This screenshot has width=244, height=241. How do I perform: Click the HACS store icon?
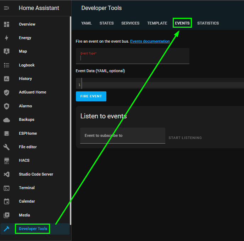point(6,161)
